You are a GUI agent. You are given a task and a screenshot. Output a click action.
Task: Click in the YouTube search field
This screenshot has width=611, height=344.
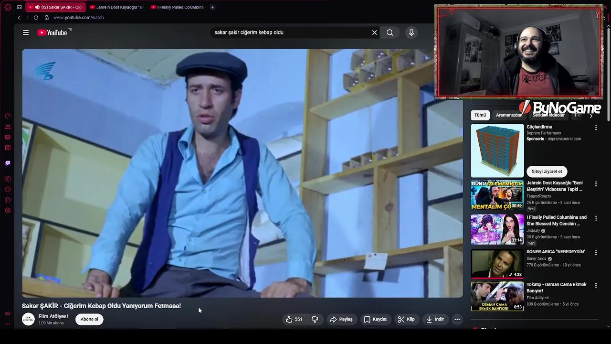click(290, 32)
